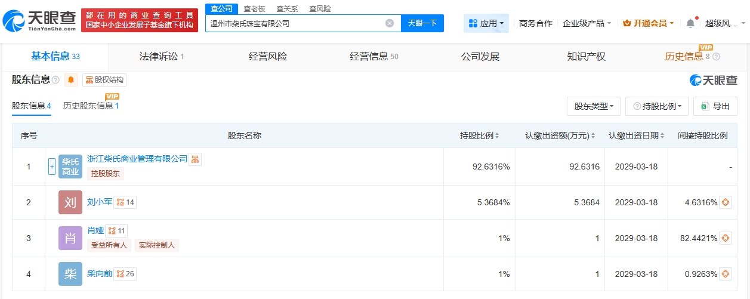This screenshot has height=299, width=750.
Task: View indirect holding chain for 刘小军 4.6316%
Action: click(x=725, y=202)
